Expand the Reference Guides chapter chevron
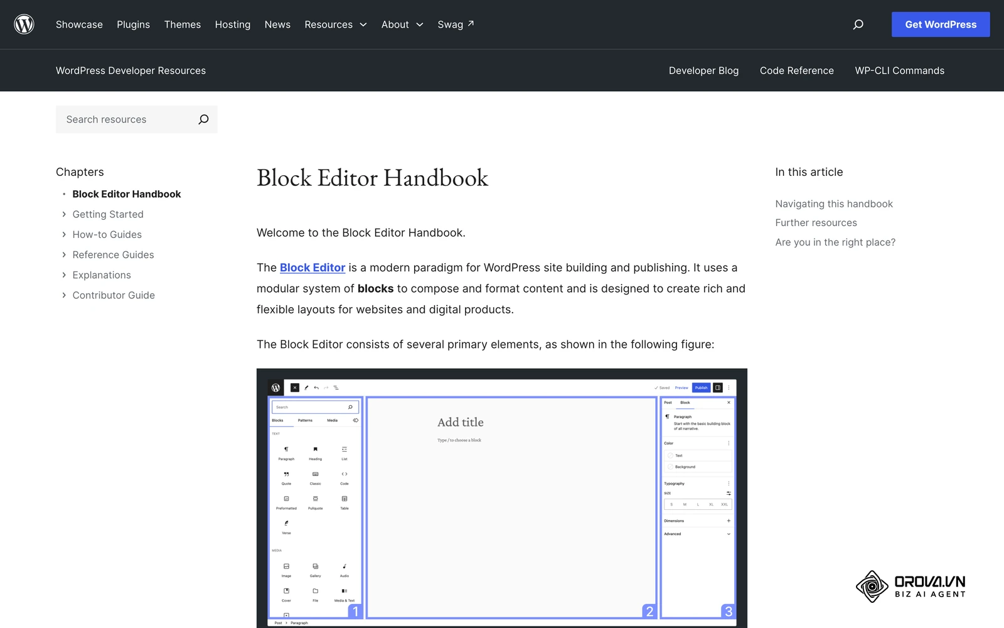This screenshot has height=628, width=1004. coord(64,254)
